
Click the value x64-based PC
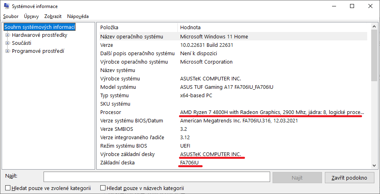196,96
